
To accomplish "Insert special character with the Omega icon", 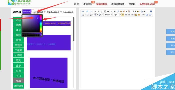I will pyautogui.click(x=147, y=15).
